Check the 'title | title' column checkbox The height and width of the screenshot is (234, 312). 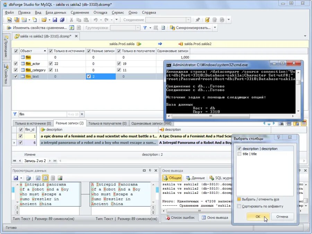pyautogui.click(x=239, y=154)
